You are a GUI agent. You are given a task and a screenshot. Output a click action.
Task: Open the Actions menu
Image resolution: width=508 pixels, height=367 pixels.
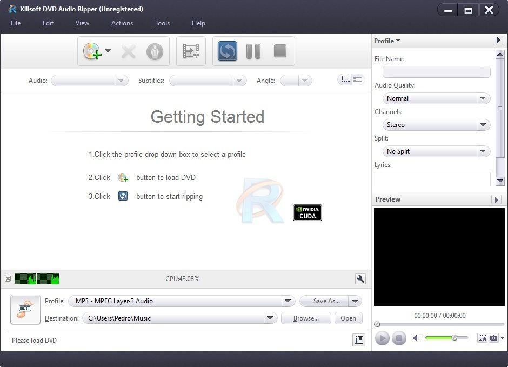pos(122,23)
